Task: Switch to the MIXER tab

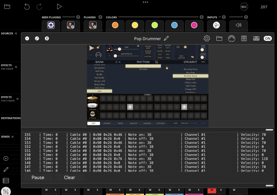Action: (x=120, y=123)
